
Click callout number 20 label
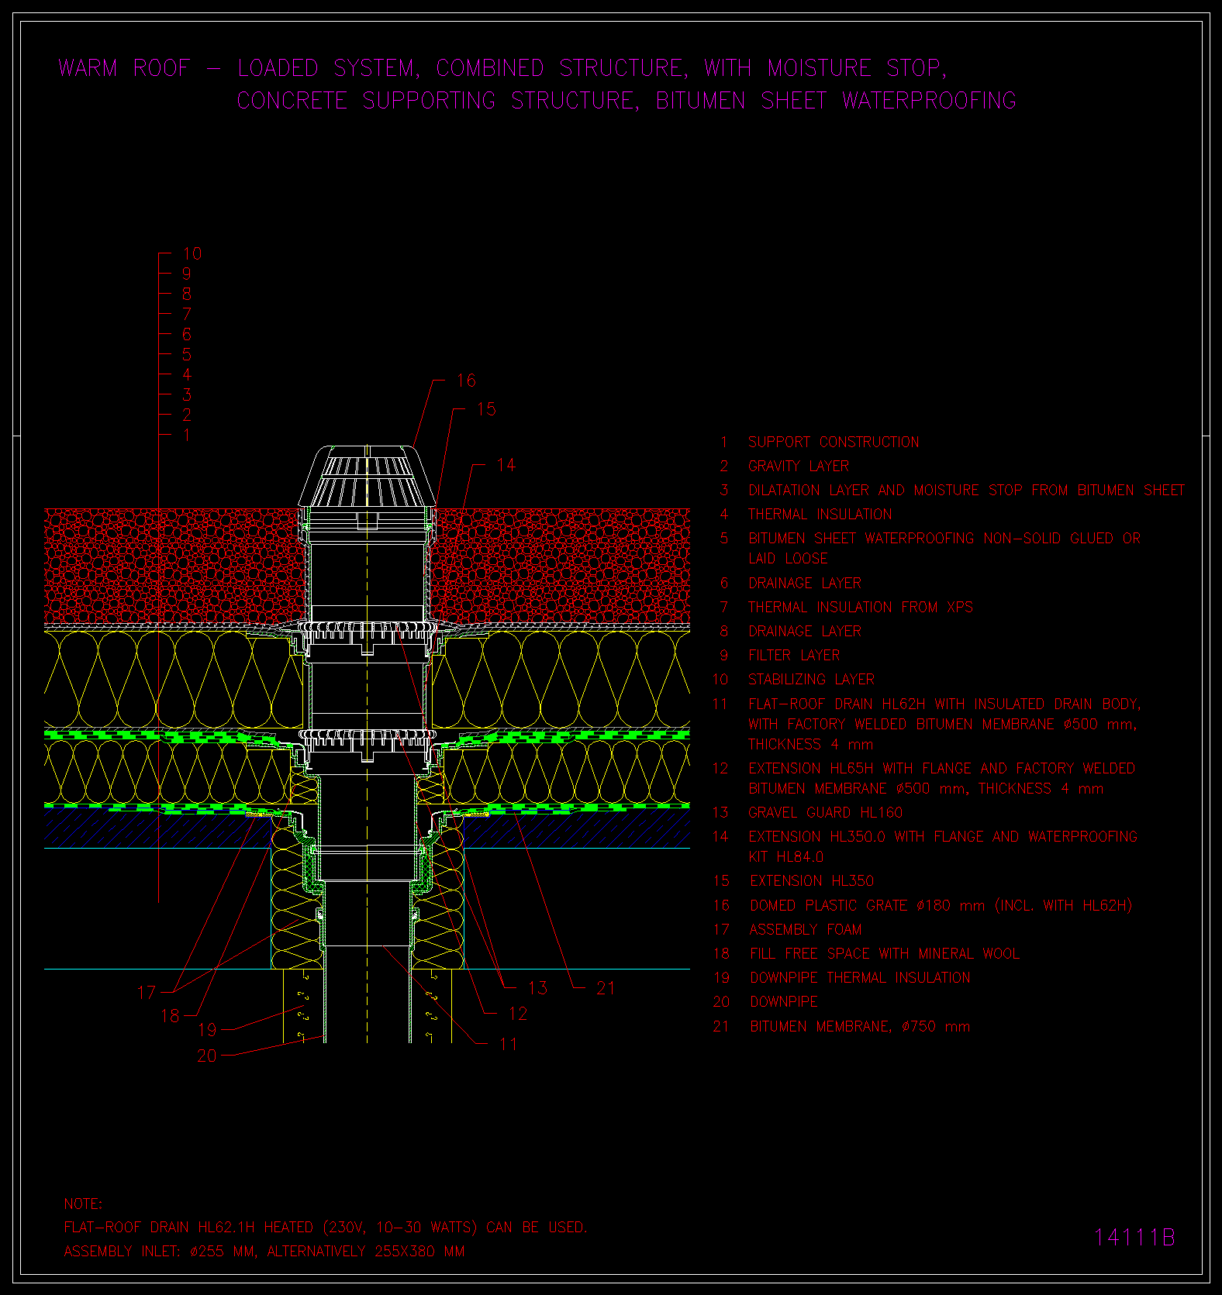207,1056
